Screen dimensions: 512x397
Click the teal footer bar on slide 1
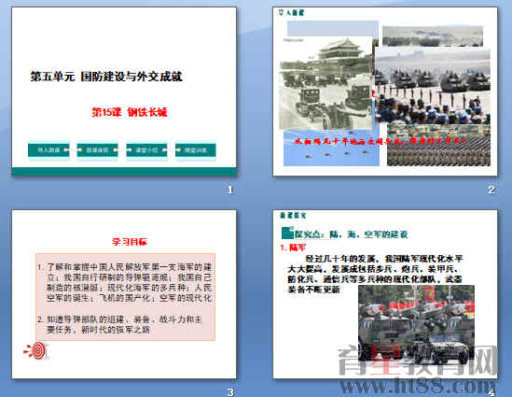pos(124,172)
